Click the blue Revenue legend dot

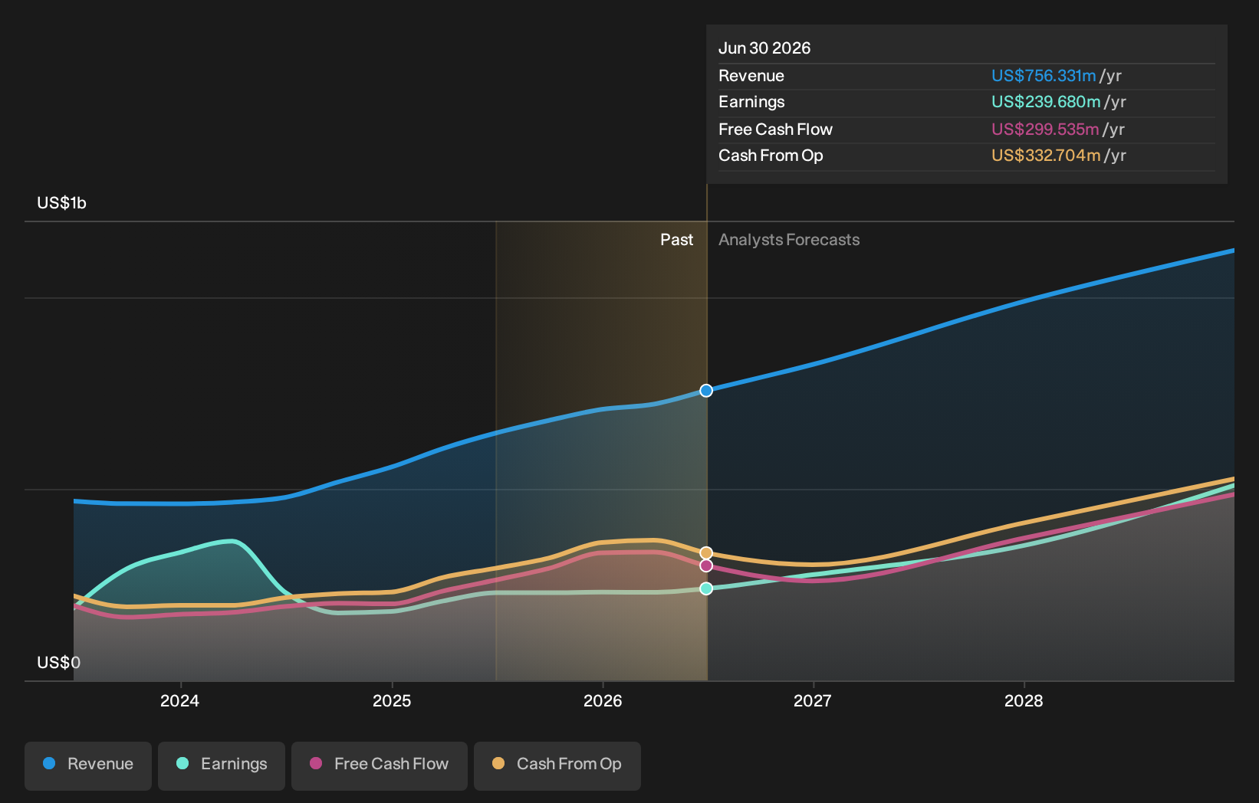coord(49,763)
